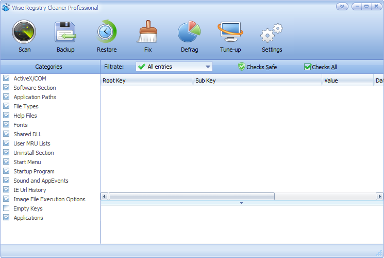Uncheck the Application Paths checkbox
384x258 pixels.
[x=6, y=97]
